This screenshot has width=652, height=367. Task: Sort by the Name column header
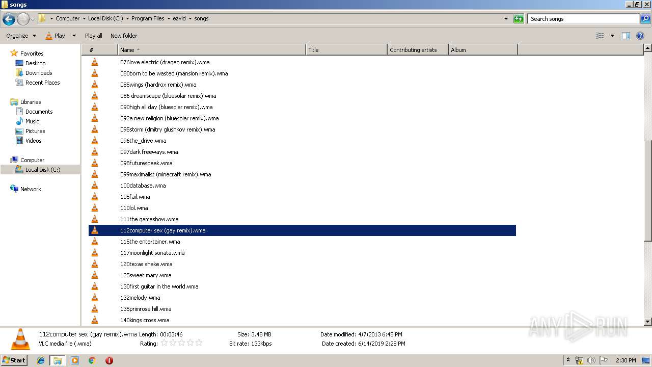211,50
